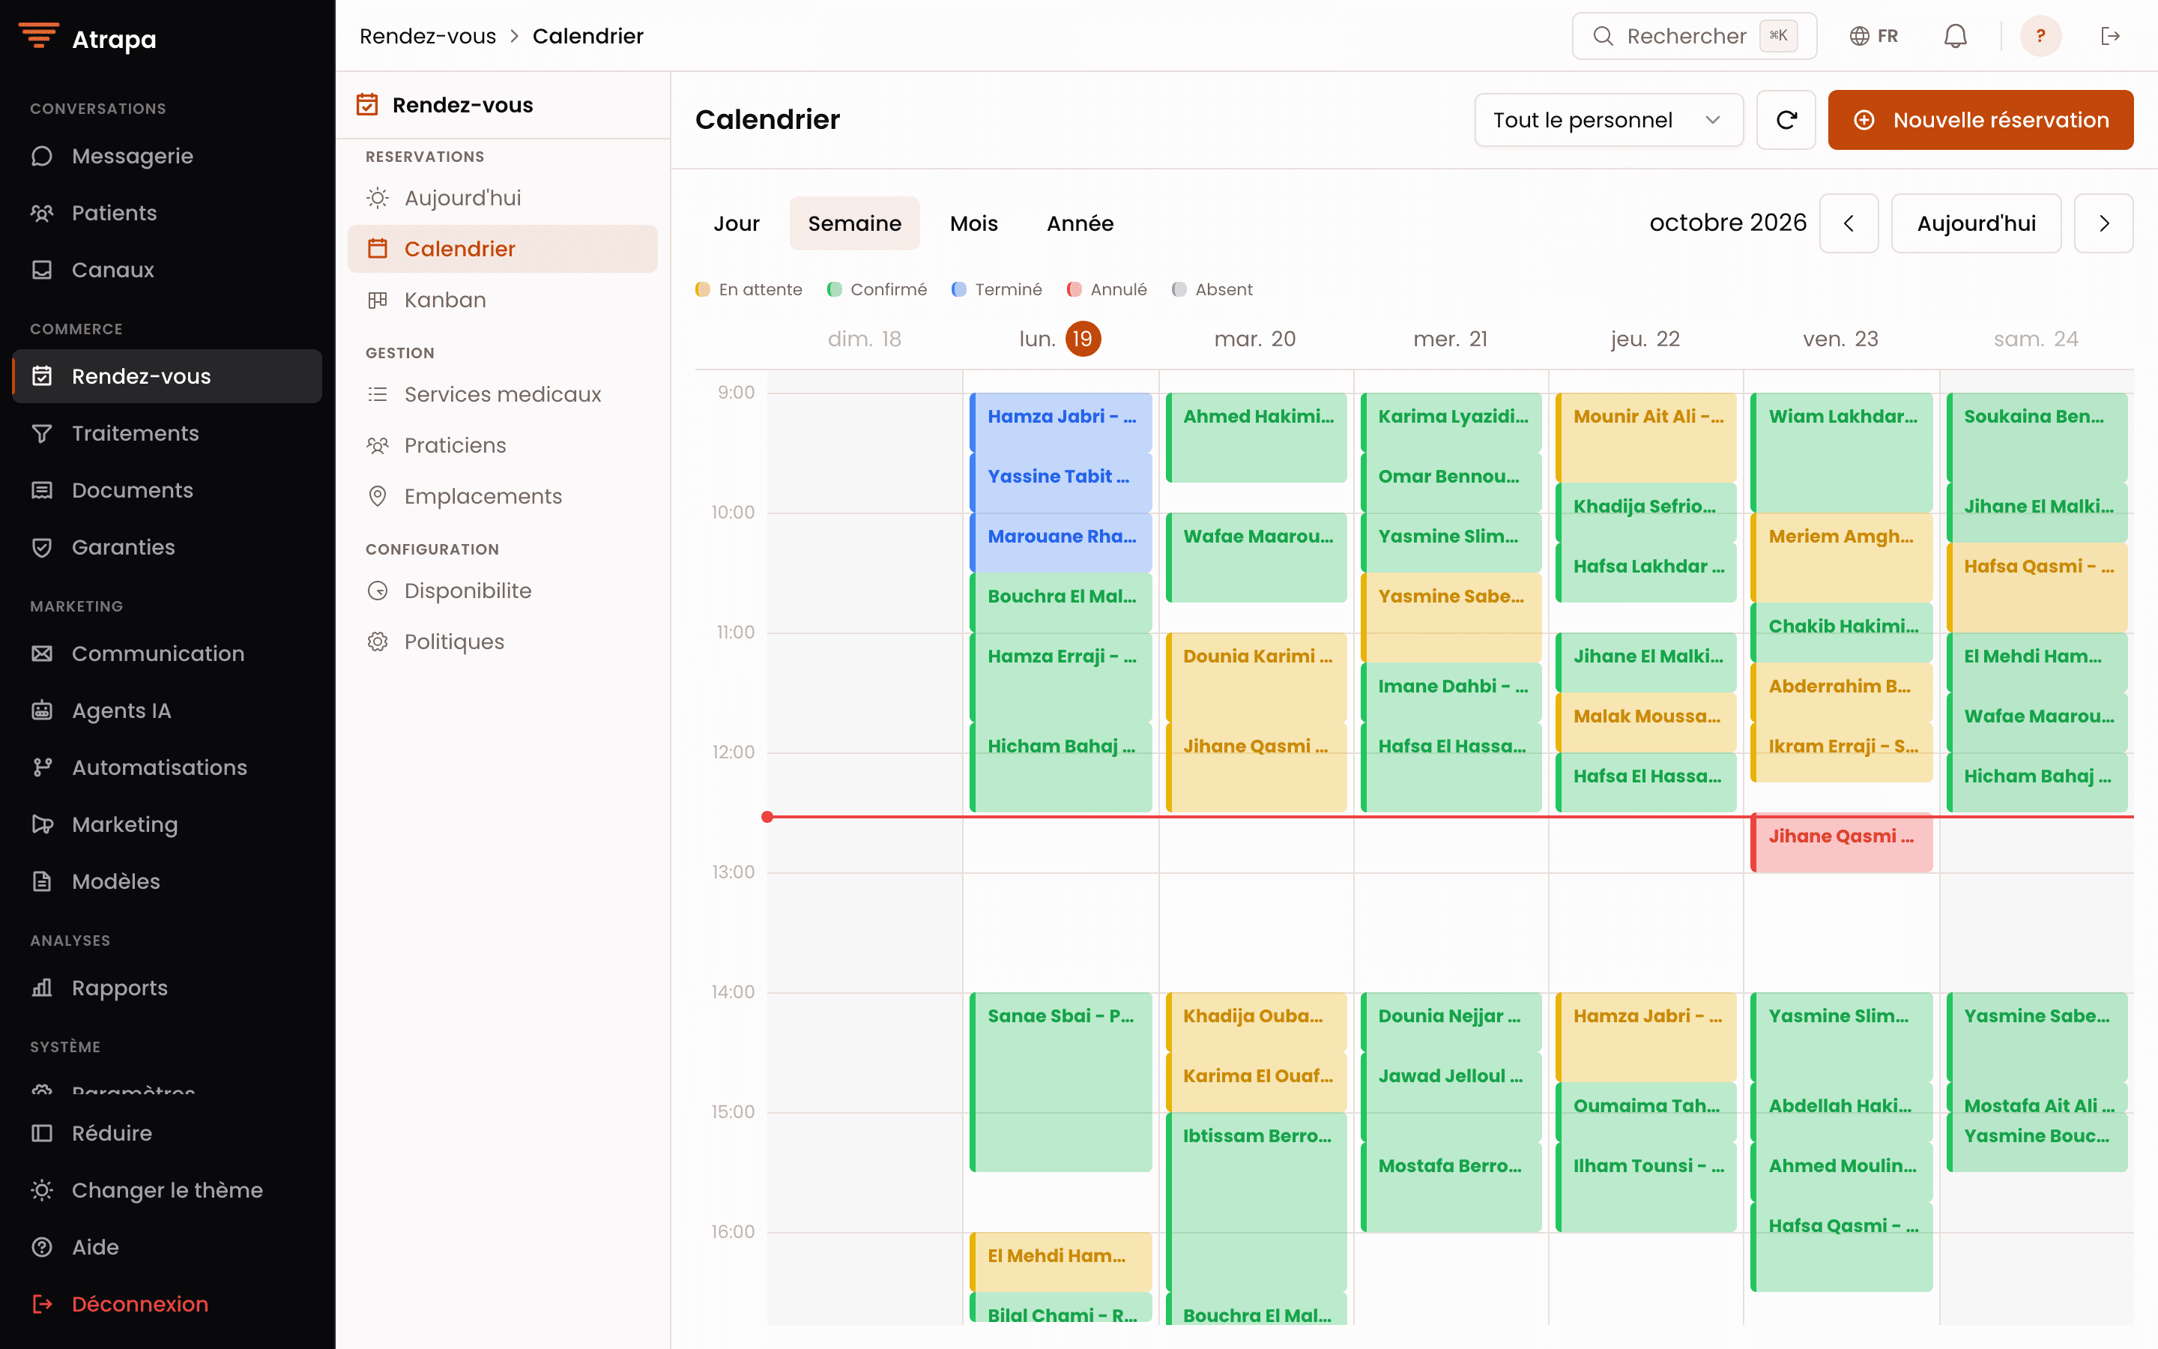
Task: Switch to Mois view tab
Action: 974,223
